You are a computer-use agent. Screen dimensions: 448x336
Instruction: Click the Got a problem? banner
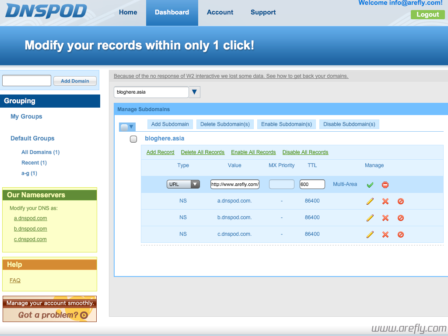(50, 309)
